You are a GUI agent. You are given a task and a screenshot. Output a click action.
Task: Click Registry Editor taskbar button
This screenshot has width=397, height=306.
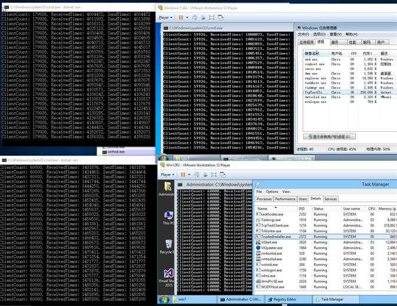pos(289,300)
